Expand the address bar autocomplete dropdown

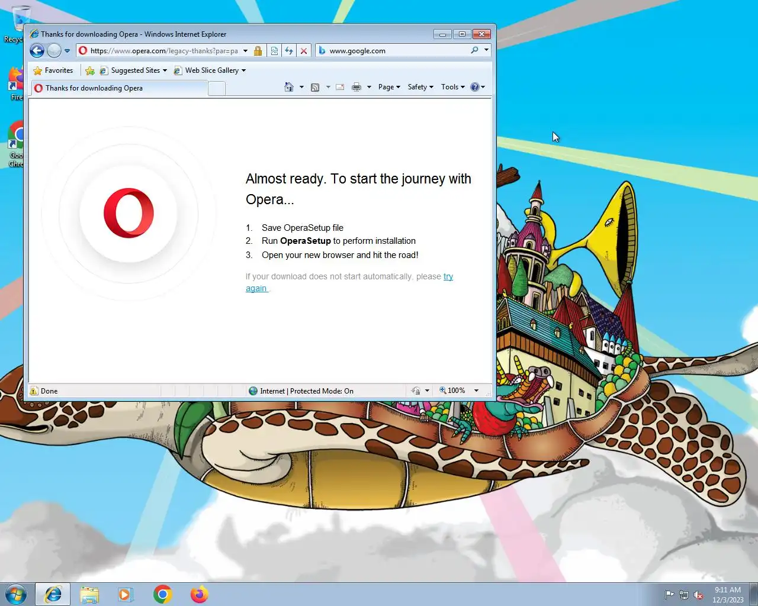246,51
